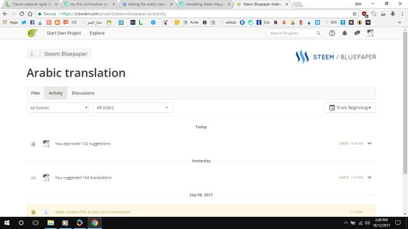Close the Steem Bluepaper Arabic browser tab
The image size is (408, 229).
click(x=286, y=4)
